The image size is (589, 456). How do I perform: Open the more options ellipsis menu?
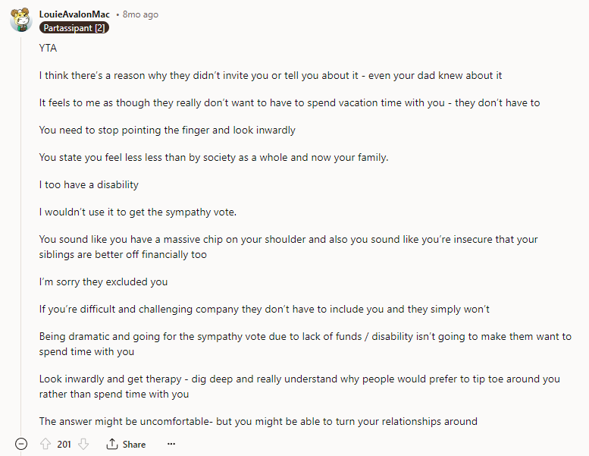[x=171, y=444]
